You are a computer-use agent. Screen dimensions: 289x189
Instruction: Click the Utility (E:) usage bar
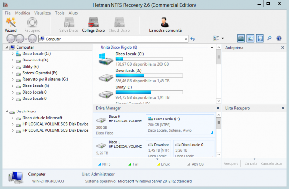pos(149,92)
